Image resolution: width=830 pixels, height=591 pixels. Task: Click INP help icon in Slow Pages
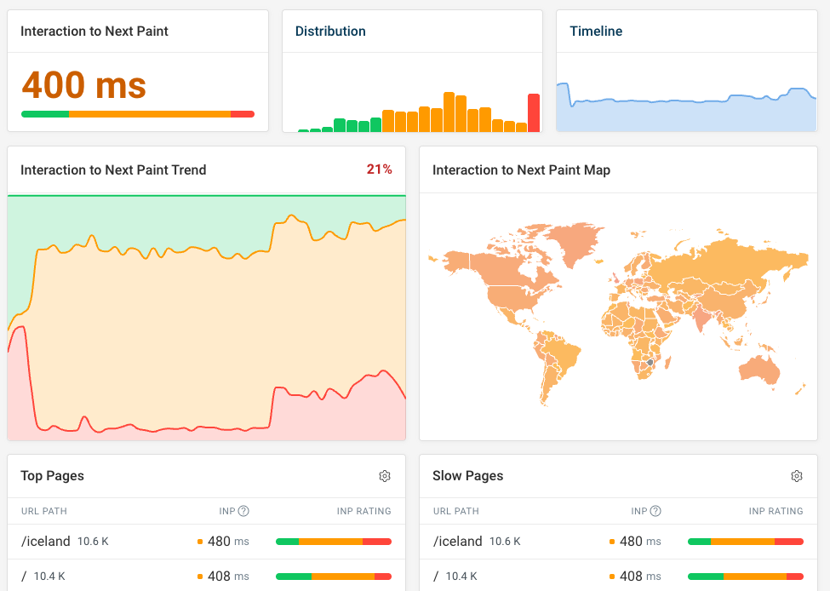655,511
